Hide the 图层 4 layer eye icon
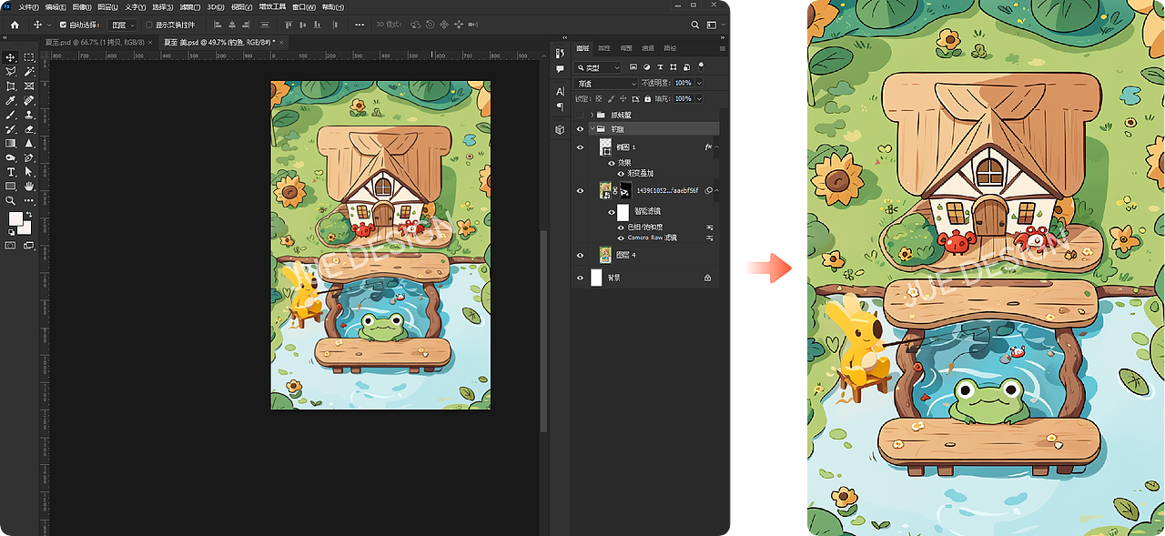This screenshot has height=536, width=1165. pos(580,256)
